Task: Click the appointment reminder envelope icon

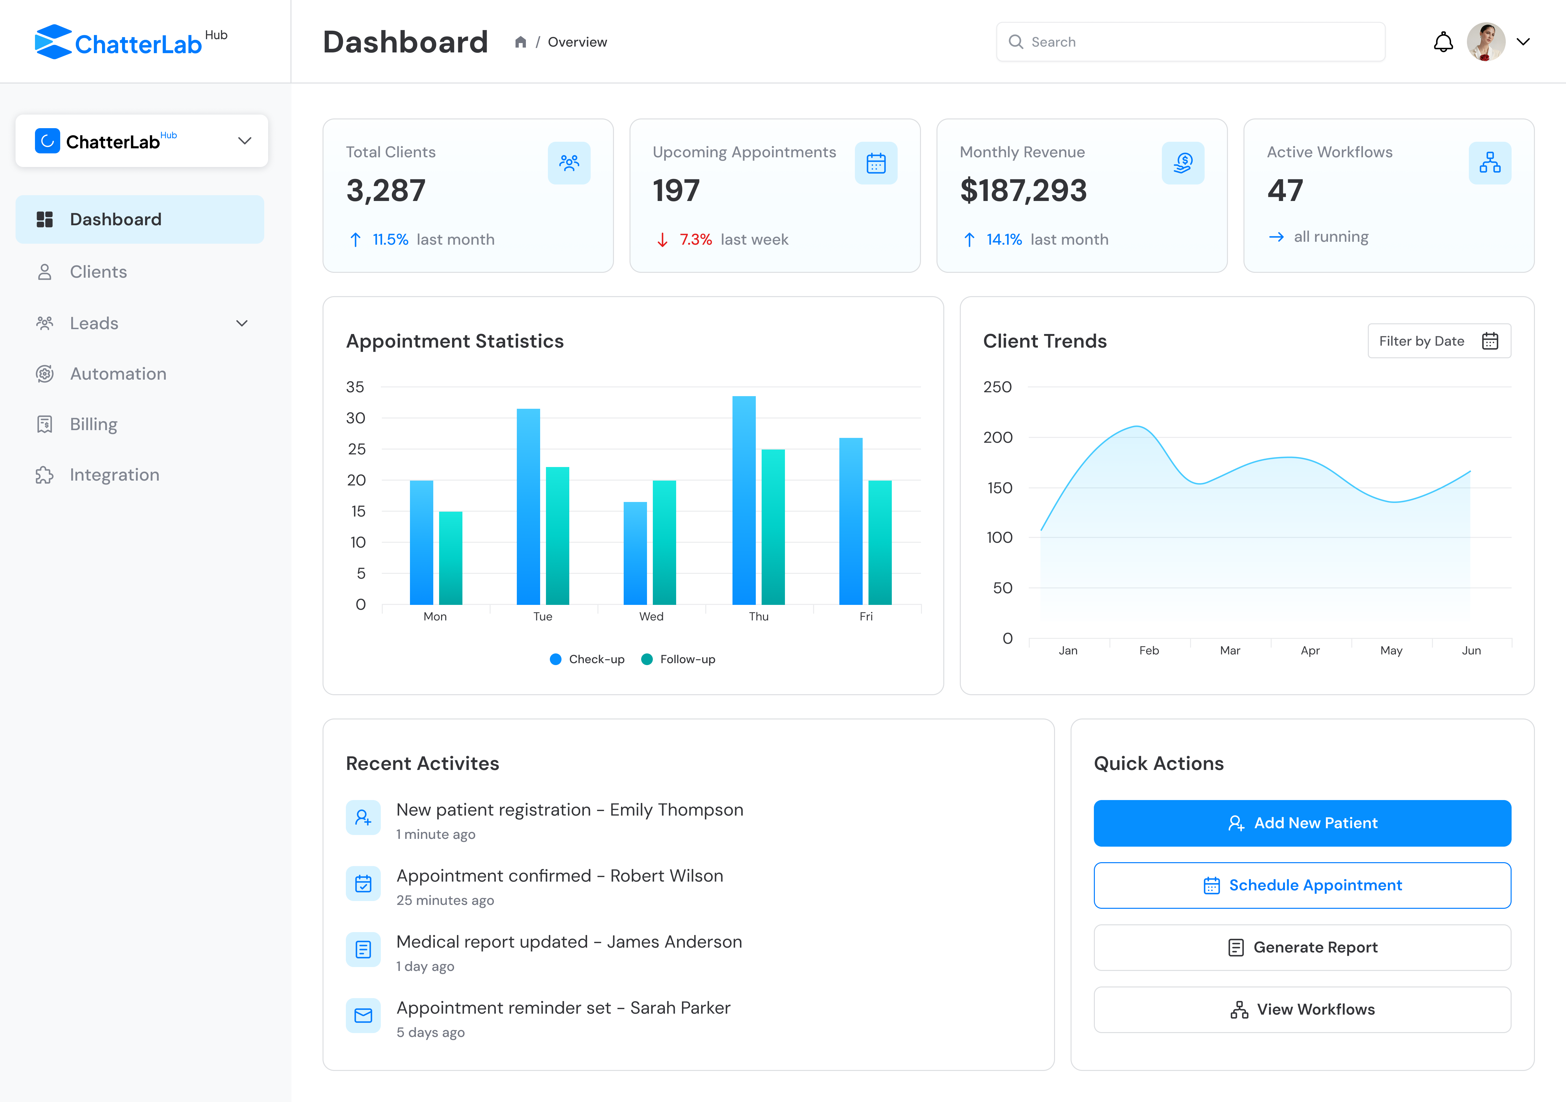Action: [x=363, y=1016]
